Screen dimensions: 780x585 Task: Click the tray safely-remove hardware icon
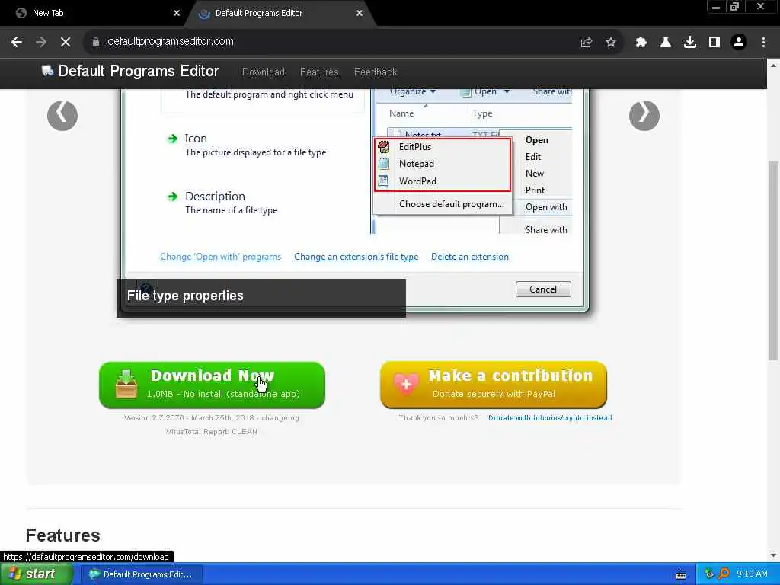point(709,574)
